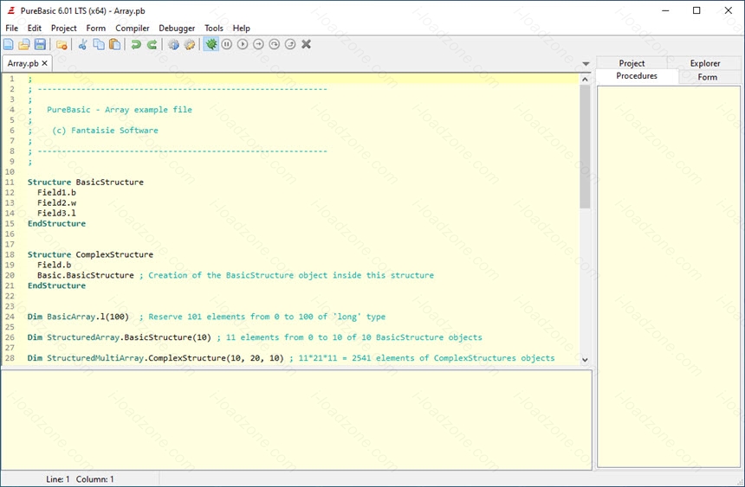Image resolution: width=745 pixels, height=487 pixels.
Task: Click the 'Field2.w' code line
Action: [x=56, y=203]
